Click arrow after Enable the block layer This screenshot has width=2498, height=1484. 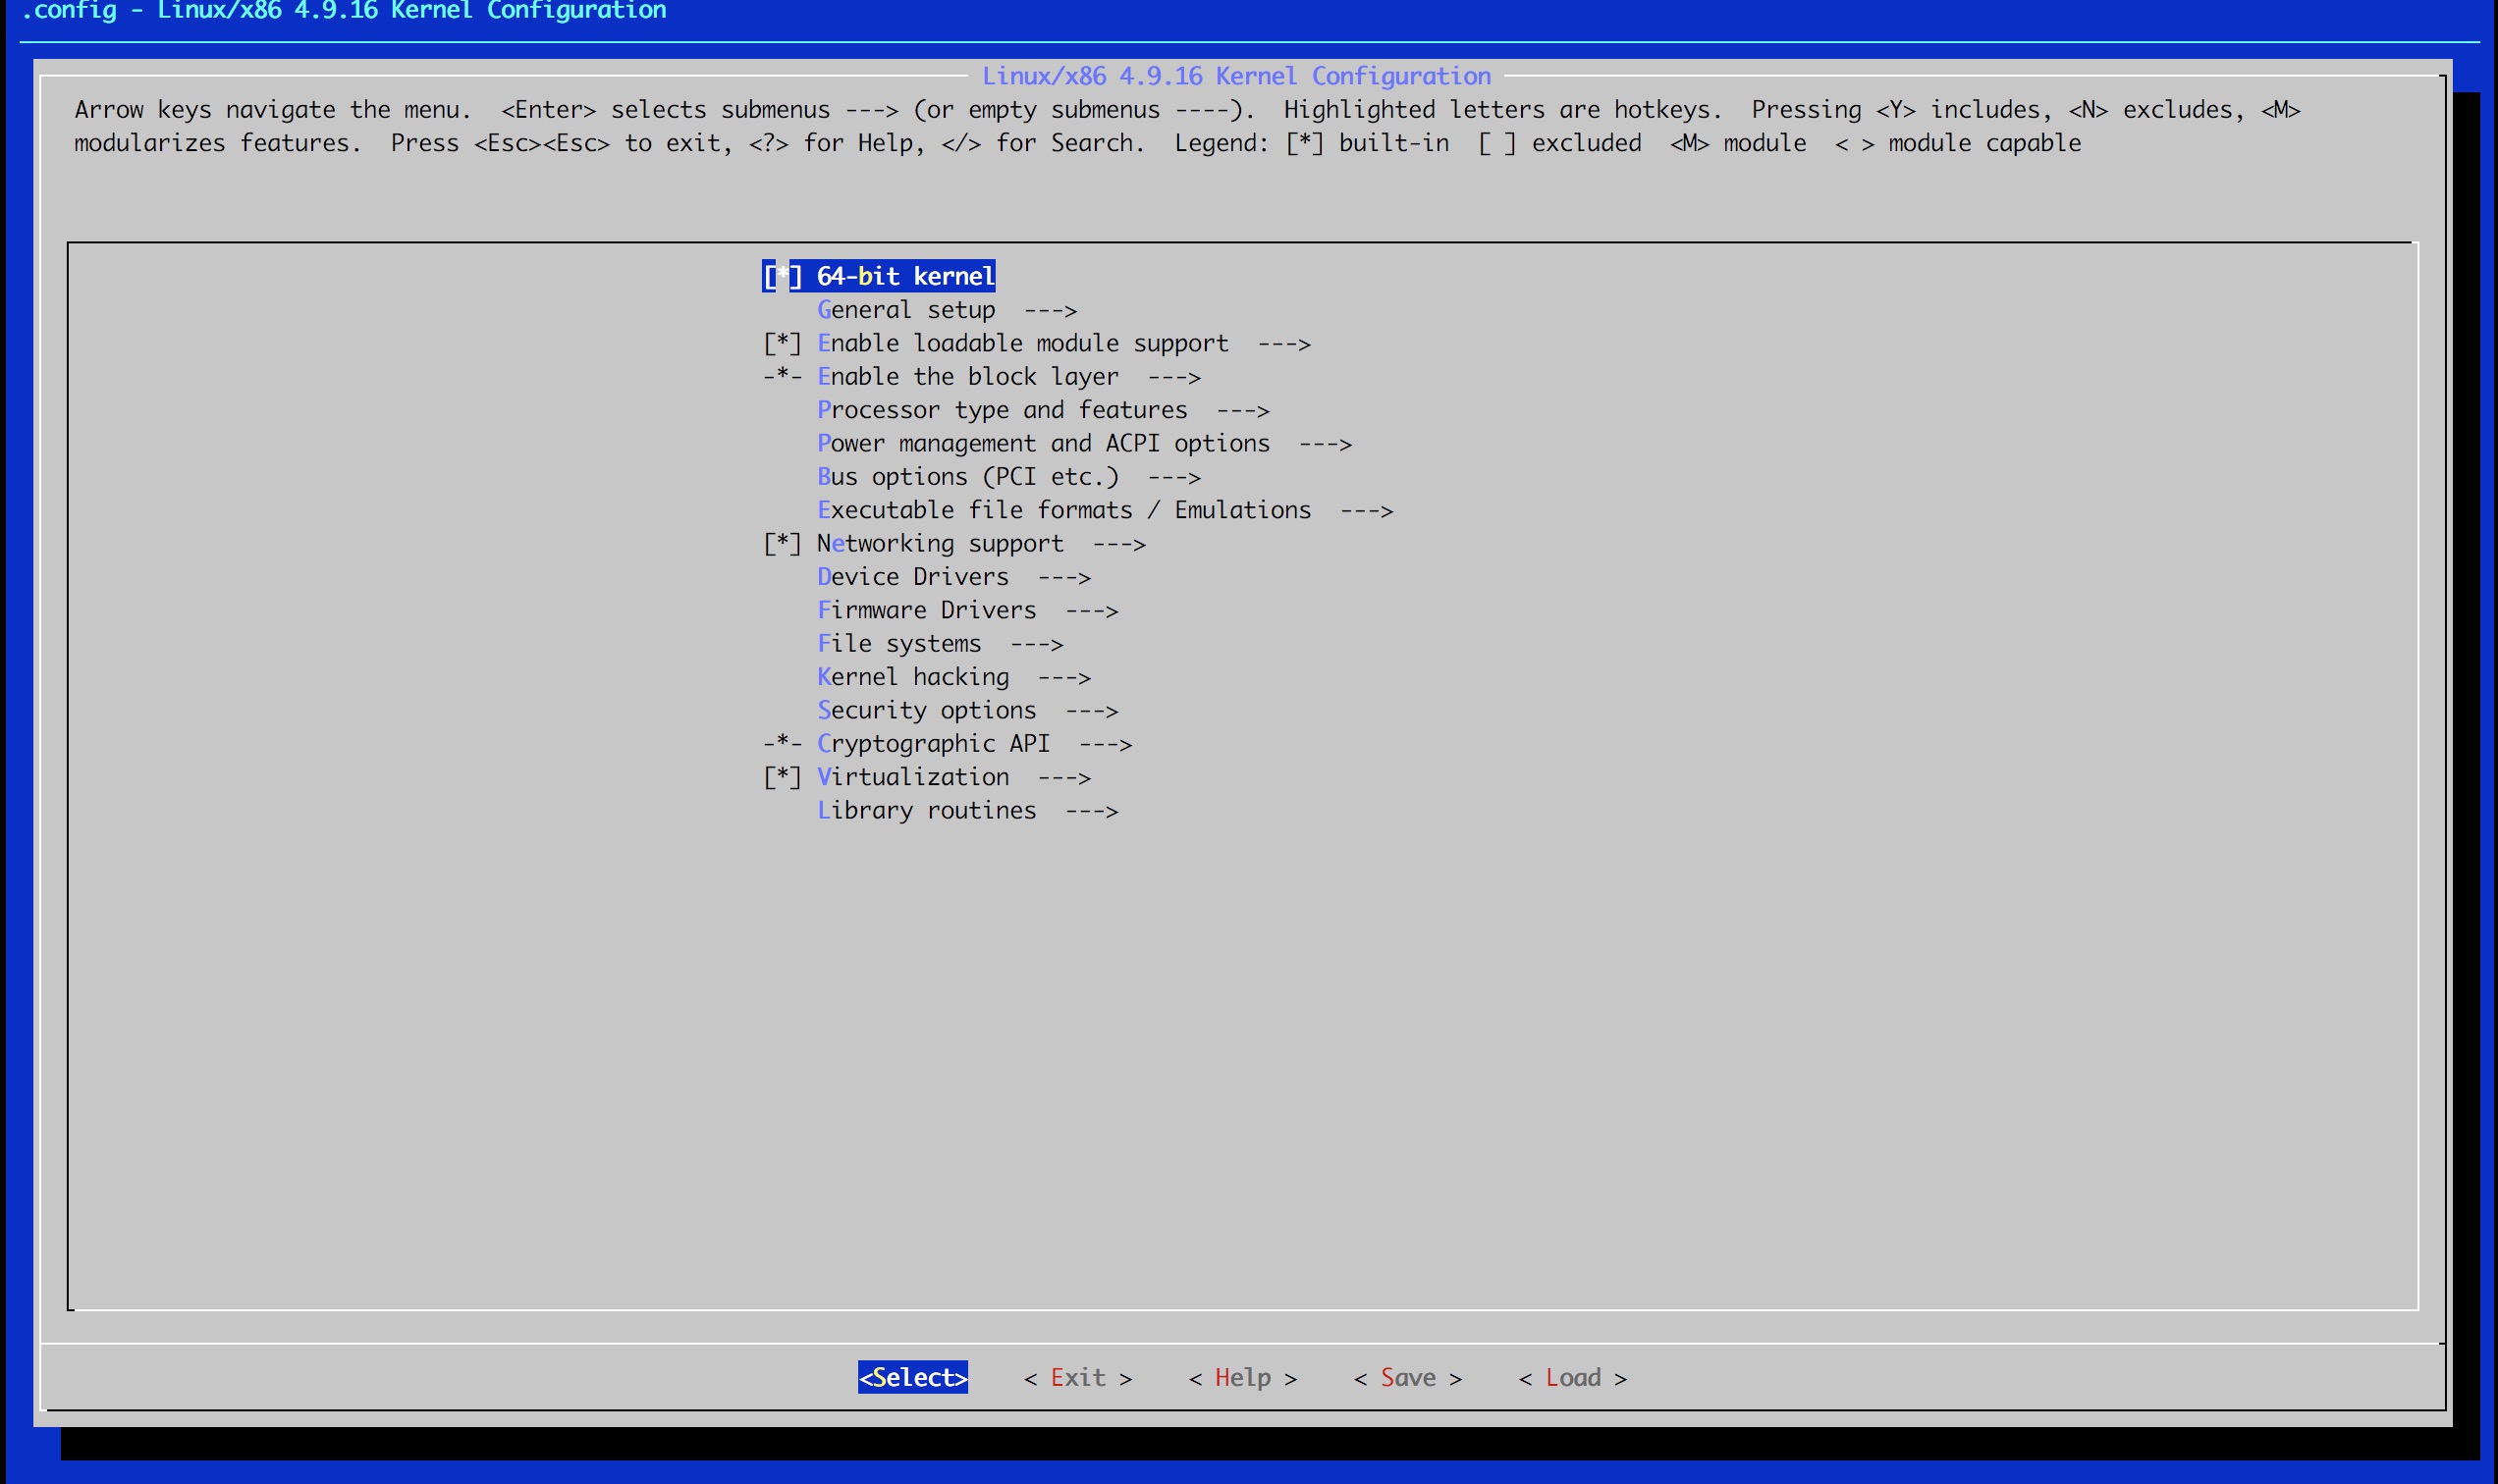1174,378
